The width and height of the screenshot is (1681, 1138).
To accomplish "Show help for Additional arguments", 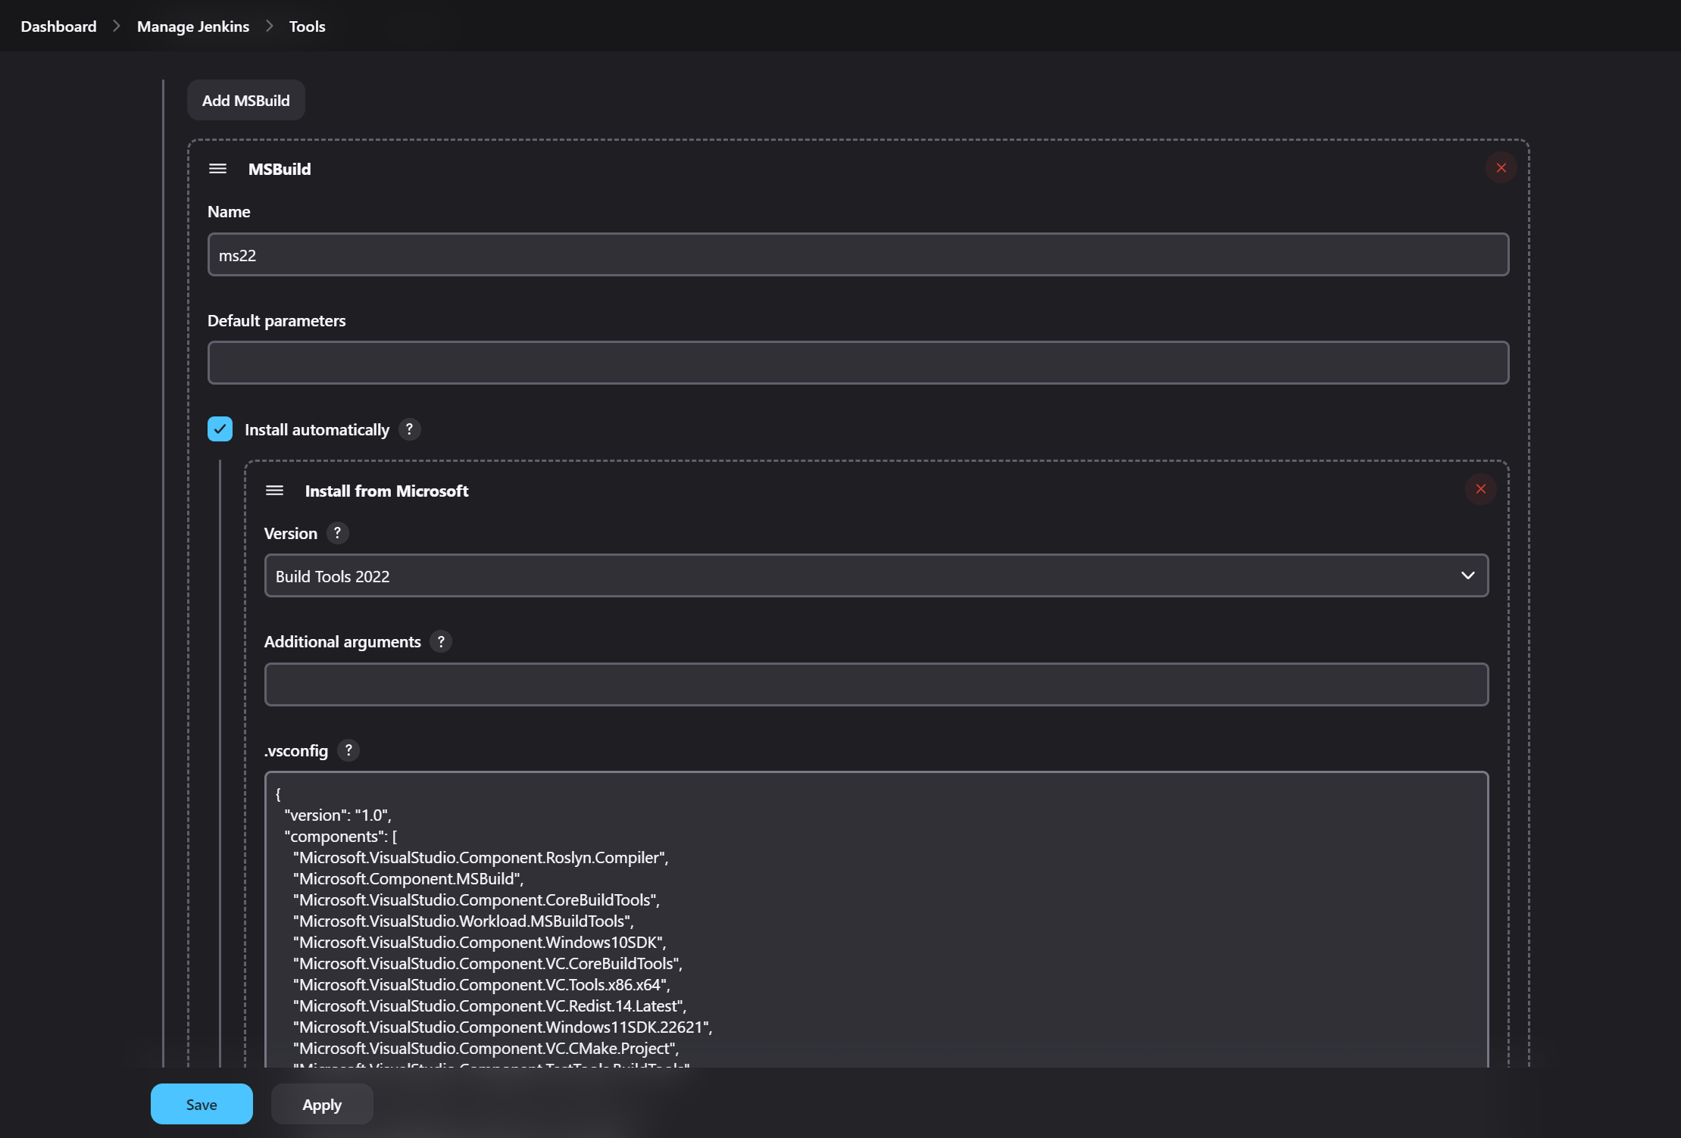I will click(441, 641).
